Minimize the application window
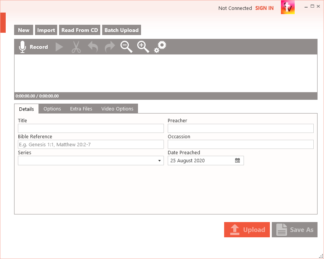The height and width of the screenshot is (259, 324). click(306, 6)
